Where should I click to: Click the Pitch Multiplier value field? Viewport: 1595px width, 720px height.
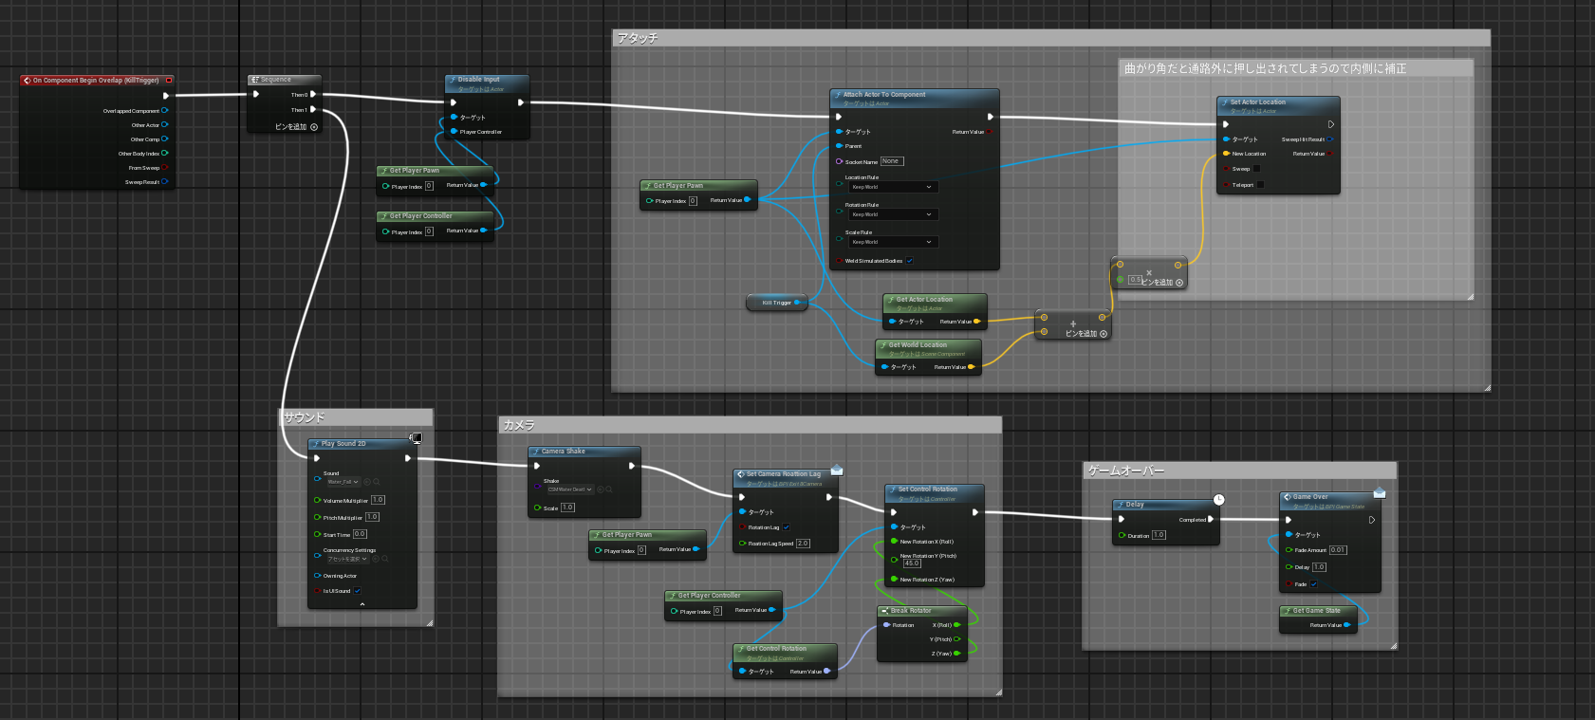point(372,517)
